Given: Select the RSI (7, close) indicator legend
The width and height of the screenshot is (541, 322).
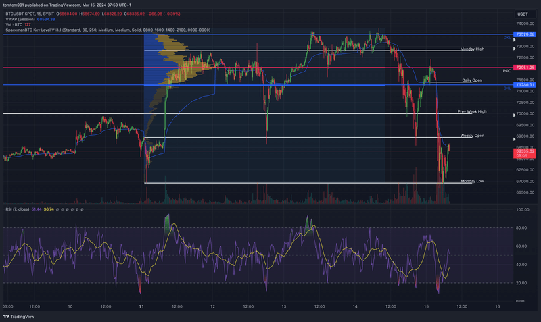Looking at the screenshot, I should (18, 209).
